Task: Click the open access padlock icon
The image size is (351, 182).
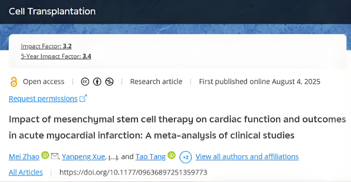Action: (14, 82)
